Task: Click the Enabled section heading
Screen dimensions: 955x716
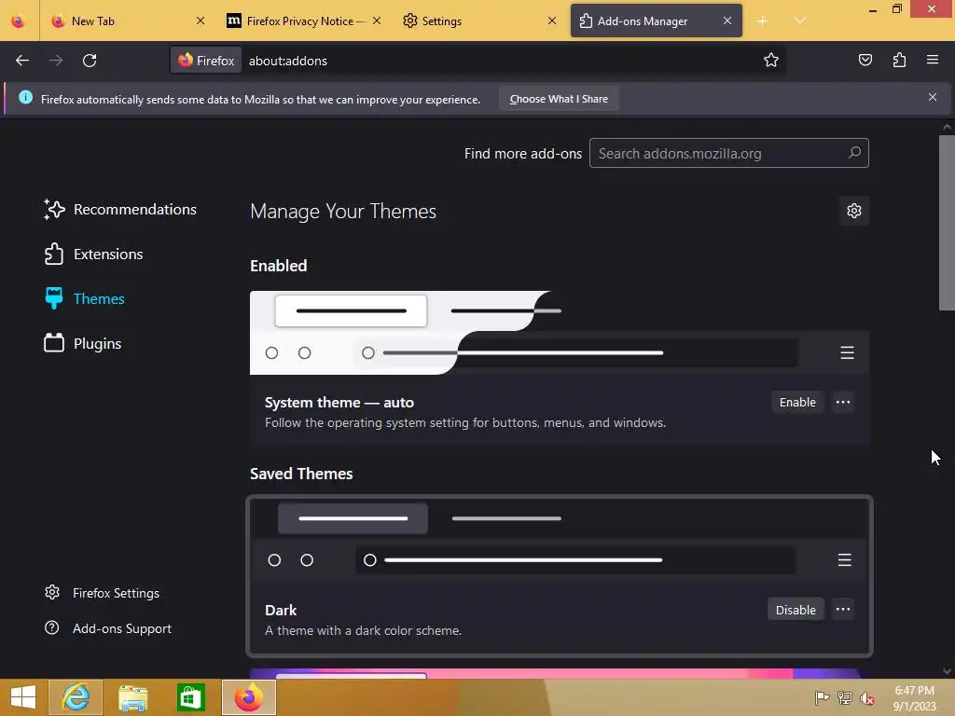Action: (278, 266)
